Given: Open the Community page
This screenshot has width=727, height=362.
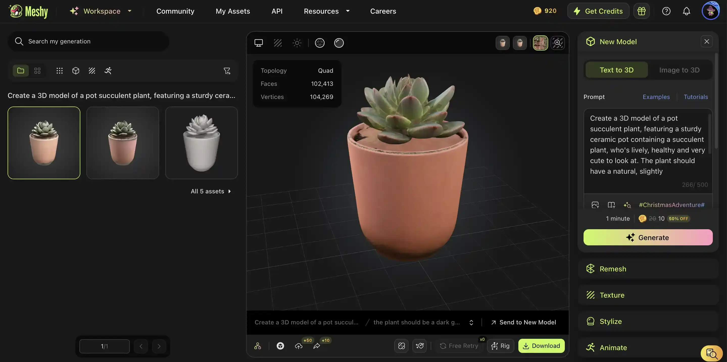Looking at the screenshot, I should click(175, 11).
